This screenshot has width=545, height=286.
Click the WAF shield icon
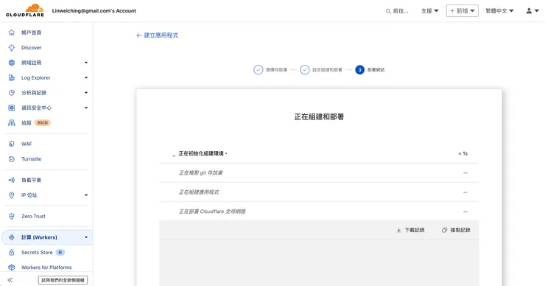(12, 144)
